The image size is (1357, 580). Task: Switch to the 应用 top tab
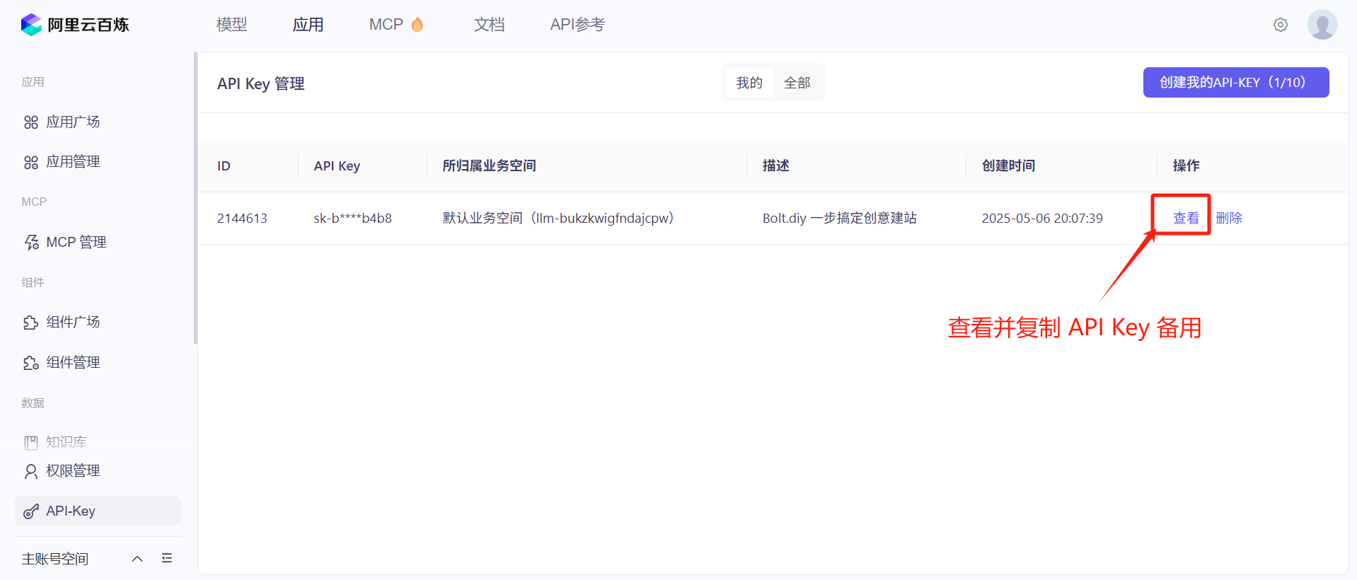point(308,25)
